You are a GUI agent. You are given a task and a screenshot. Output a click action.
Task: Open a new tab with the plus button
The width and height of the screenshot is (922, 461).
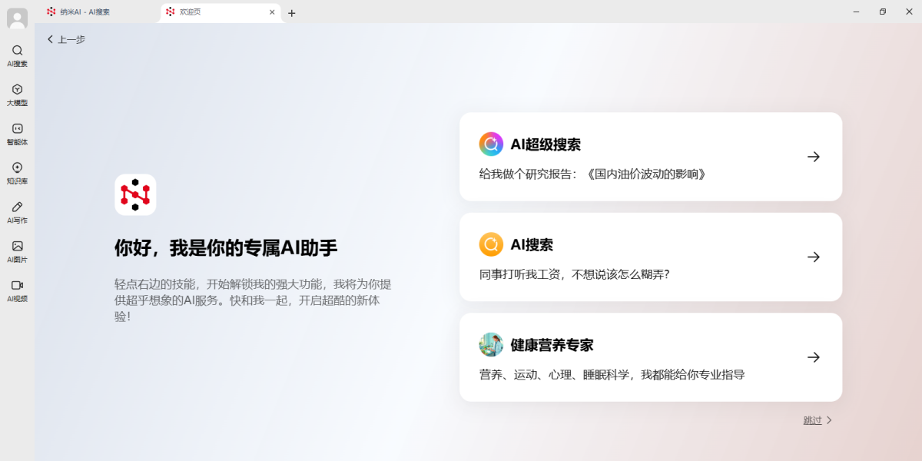[x=292, y=13]
